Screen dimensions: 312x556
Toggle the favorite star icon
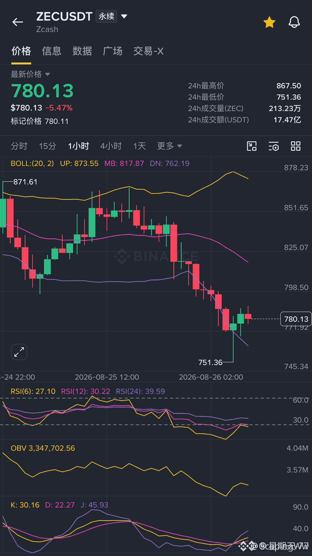coord(269,22)
